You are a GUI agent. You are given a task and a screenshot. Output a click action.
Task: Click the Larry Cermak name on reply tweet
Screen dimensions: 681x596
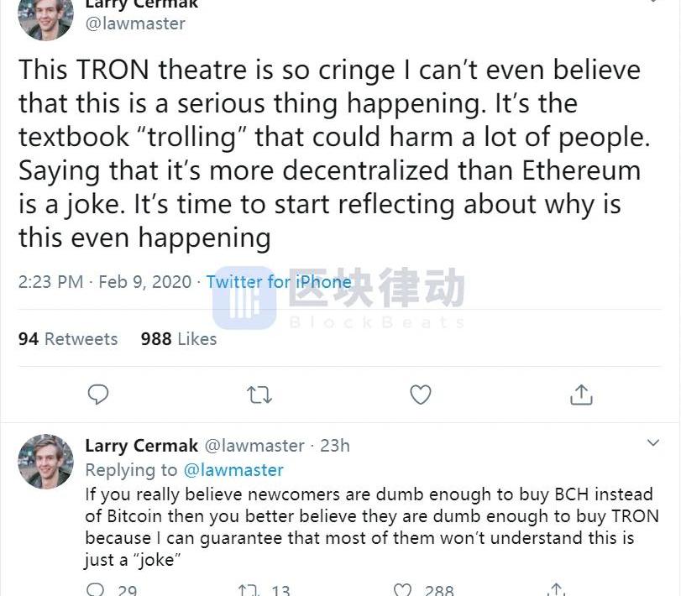(142, 446)
